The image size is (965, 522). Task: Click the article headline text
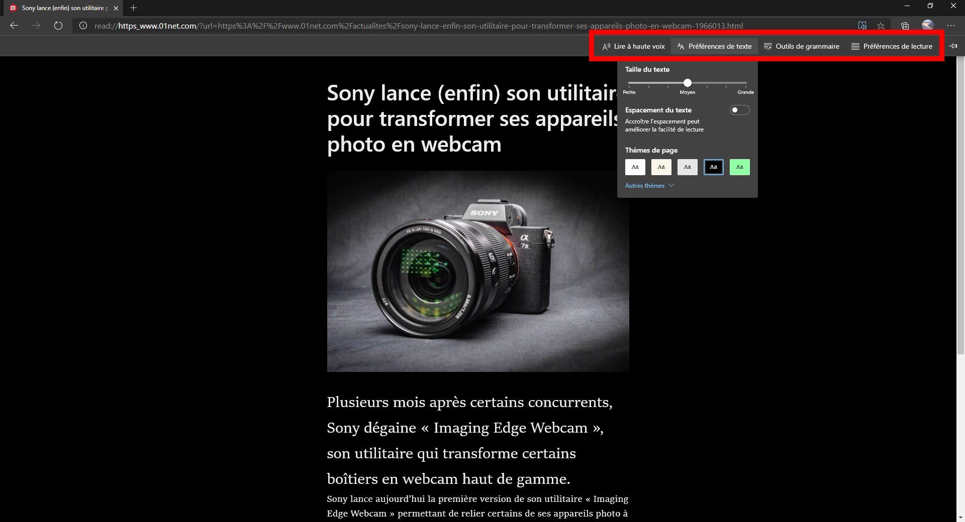[x=472, y=118]
